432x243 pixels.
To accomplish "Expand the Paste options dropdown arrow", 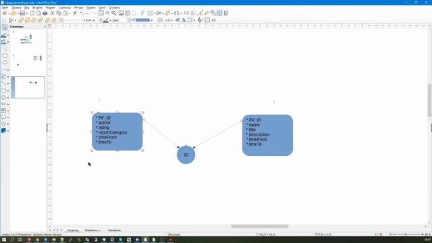I will [69, 13].
